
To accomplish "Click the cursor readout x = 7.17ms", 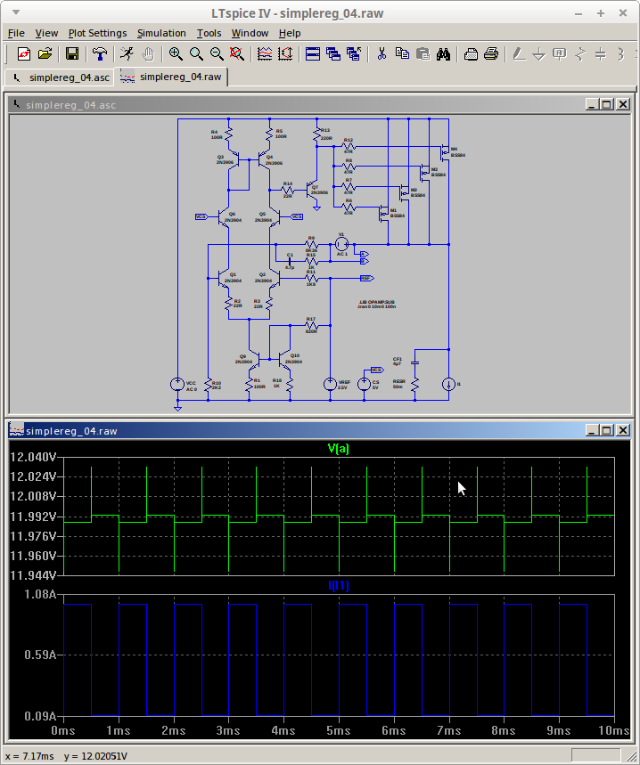I will point(29,756).
